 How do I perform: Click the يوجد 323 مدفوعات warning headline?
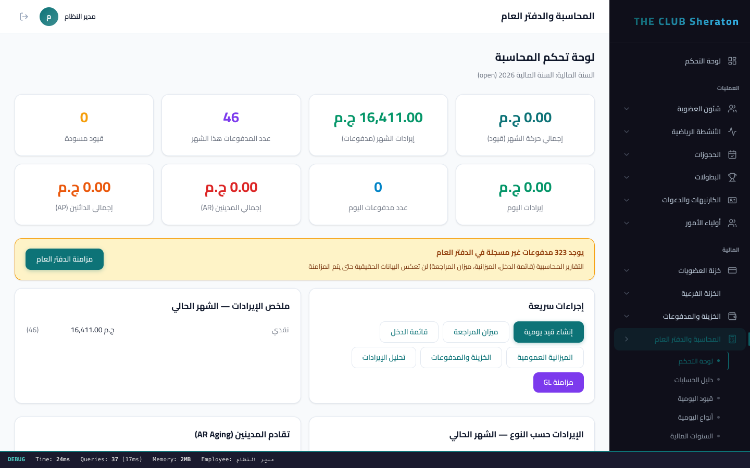tap(510, 252)
